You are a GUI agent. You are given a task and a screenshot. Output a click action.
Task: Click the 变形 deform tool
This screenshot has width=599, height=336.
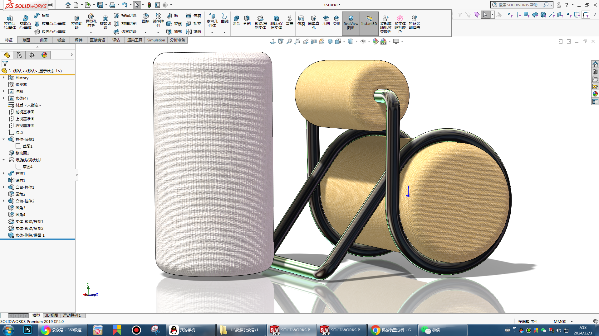337,21
